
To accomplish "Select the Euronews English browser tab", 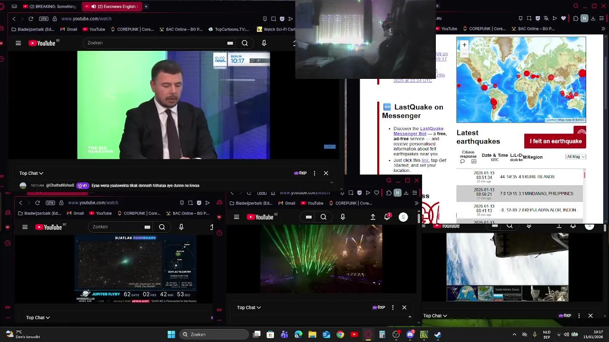I will click(111, 7).
